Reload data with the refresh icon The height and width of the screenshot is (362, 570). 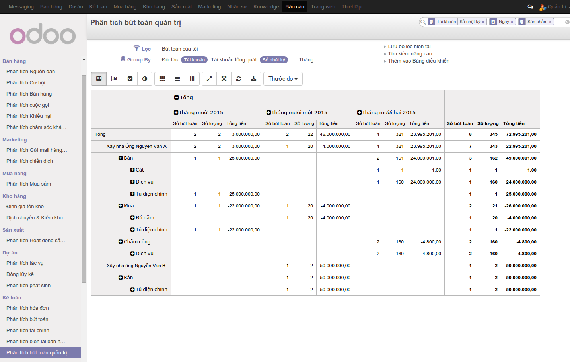[239, 79]
